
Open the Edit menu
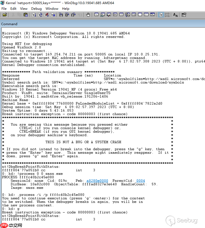(x=13, y=9)
